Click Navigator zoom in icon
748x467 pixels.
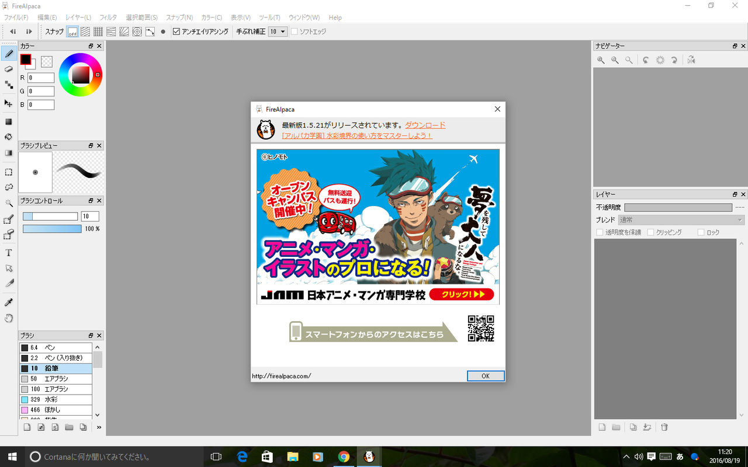(601, 60)
